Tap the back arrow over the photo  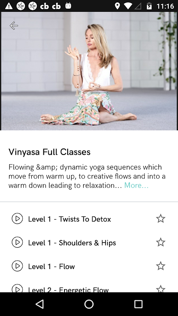coord(14,26)
